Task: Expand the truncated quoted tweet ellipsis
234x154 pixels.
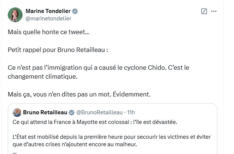Action: pos(14,151)
